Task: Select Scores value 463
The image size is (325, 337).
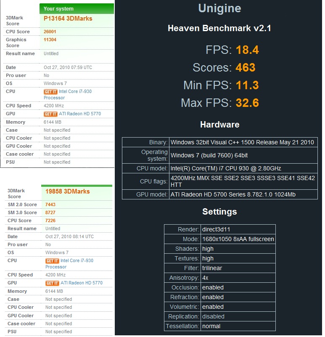Action: [x=245, y=67]
